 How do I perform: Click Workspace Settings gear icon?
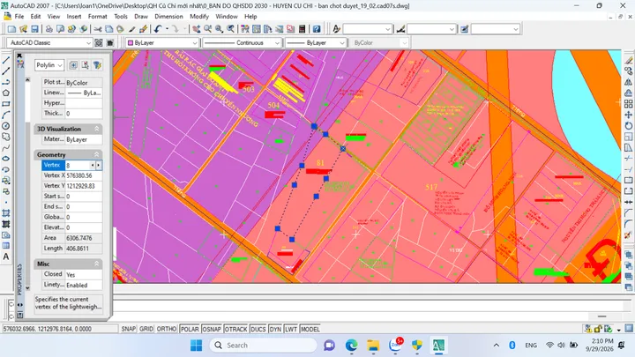click(99, 42)
